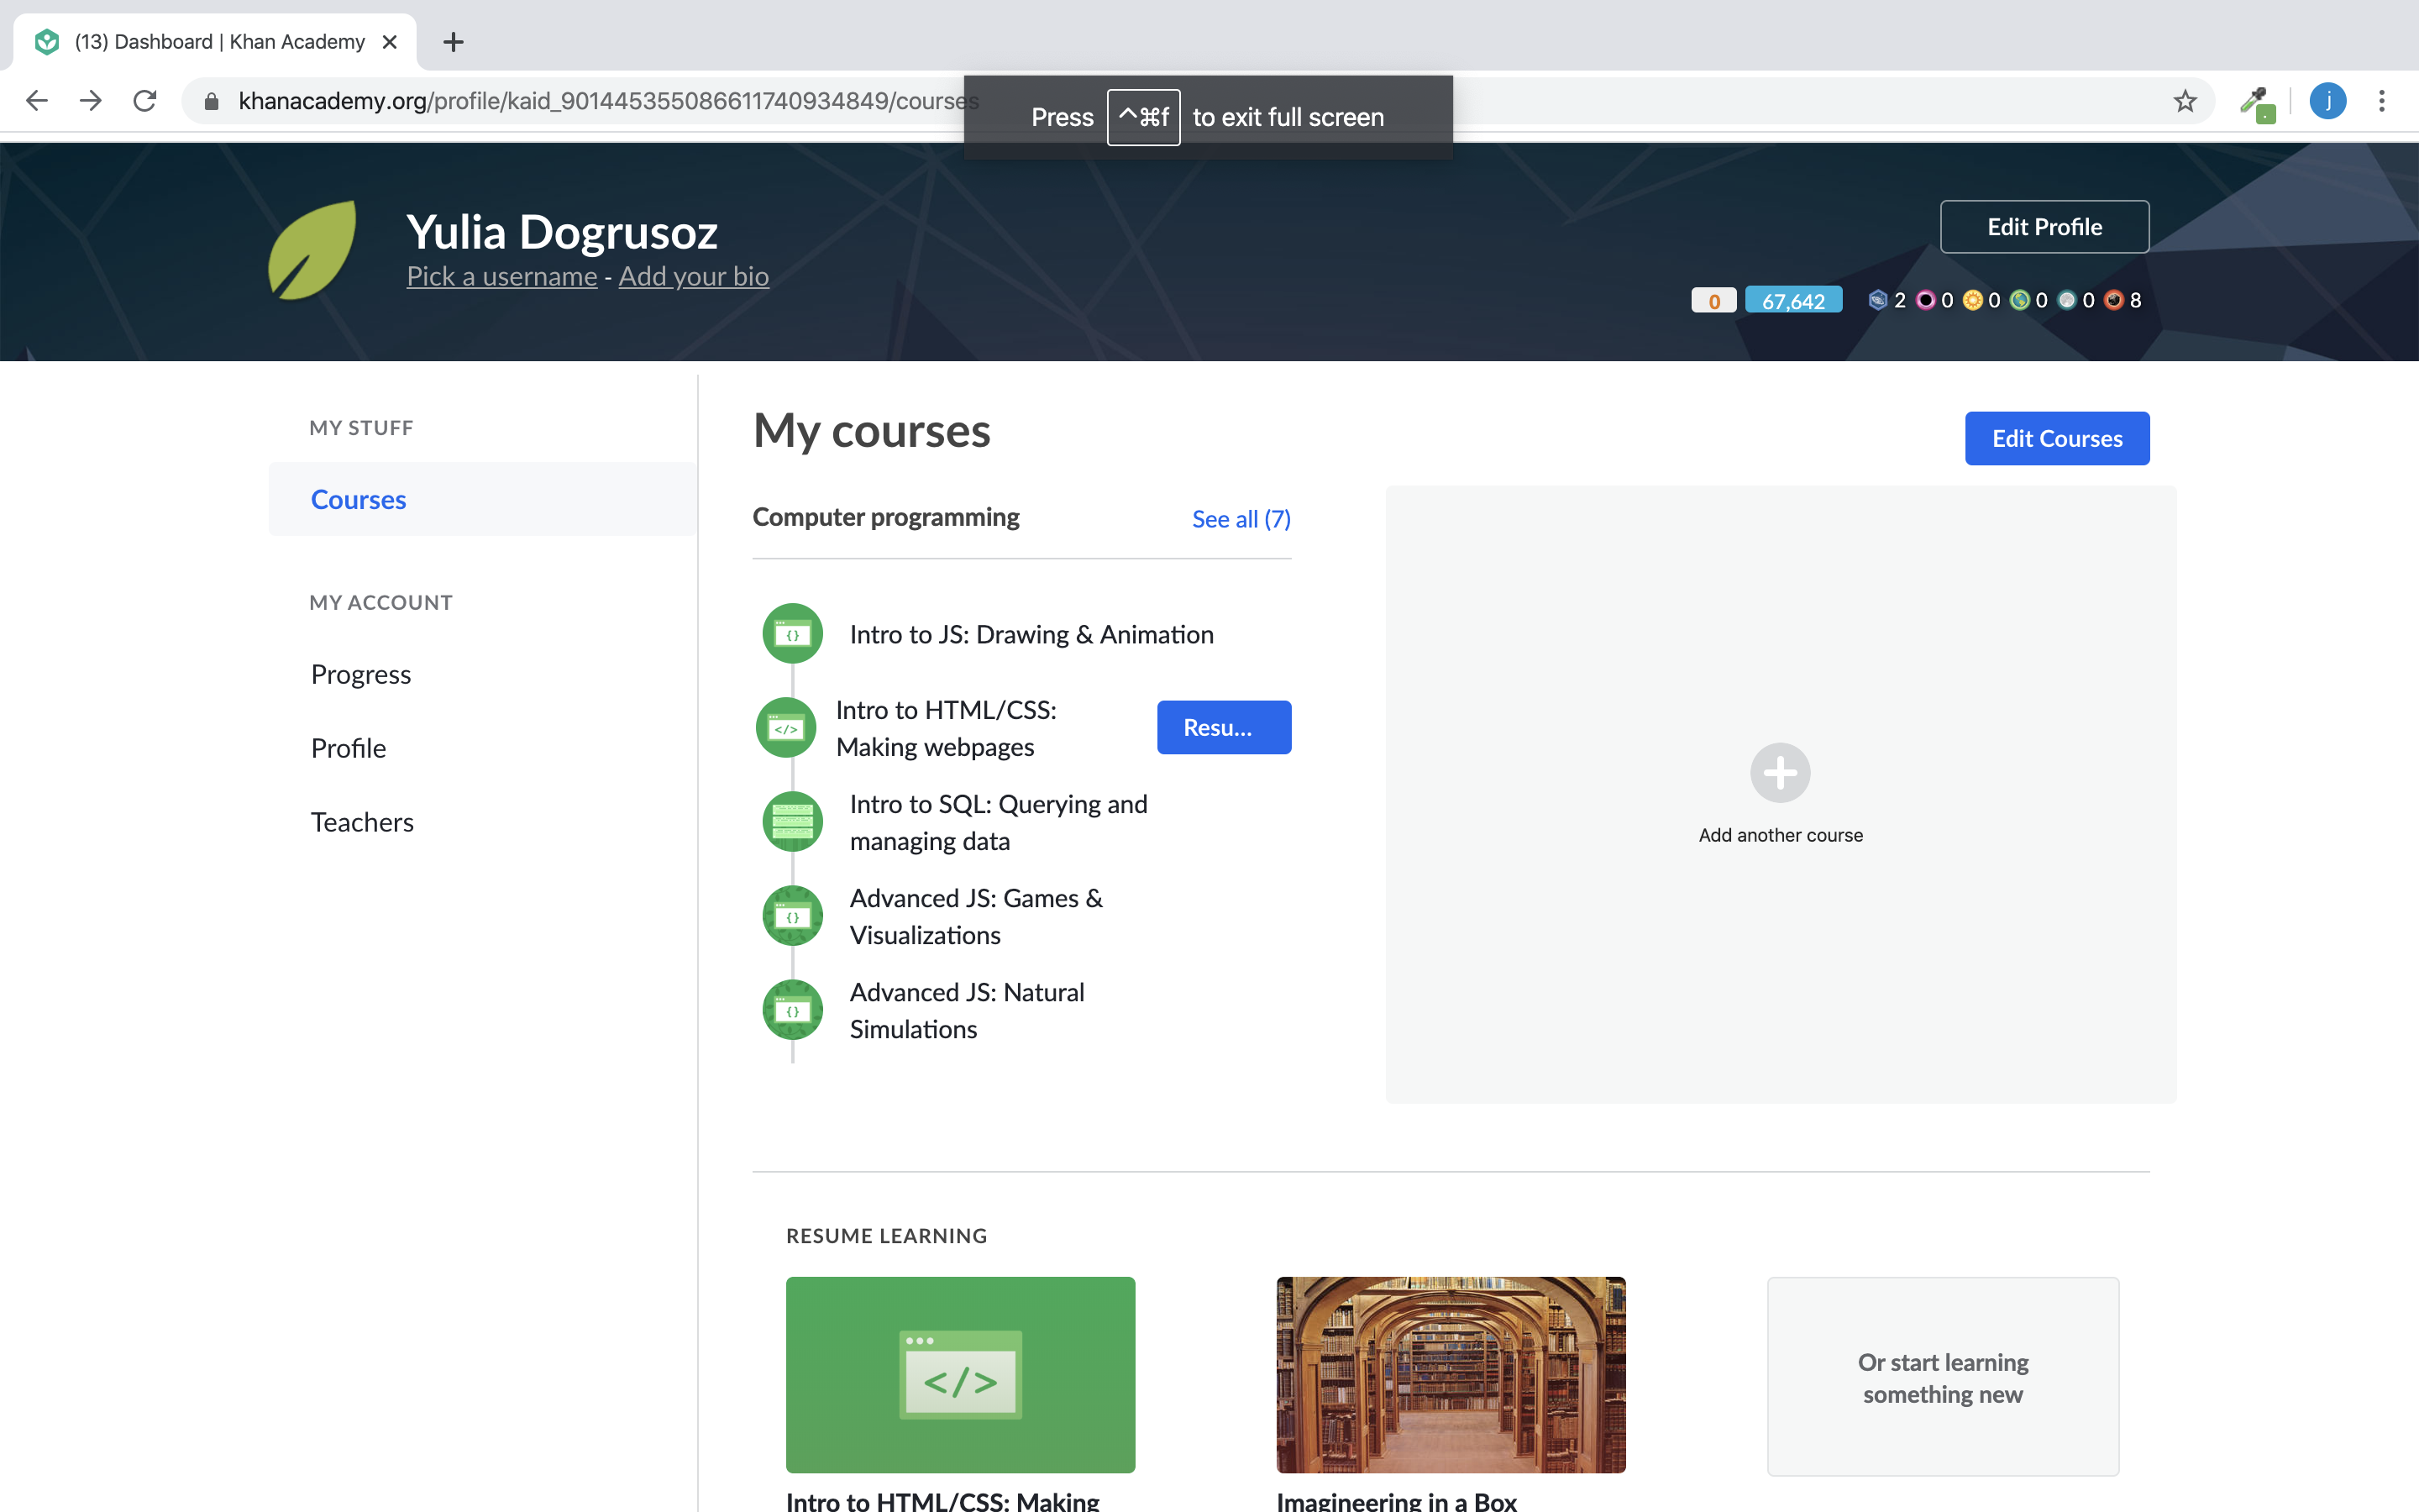
Task: Click the green HTML/CSS resume learning thumbnail
Action: coord(959,1374)
